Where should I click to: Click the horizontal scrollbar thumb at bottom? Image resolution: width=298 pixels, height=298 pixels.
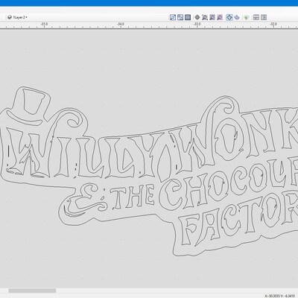(32, 291)
